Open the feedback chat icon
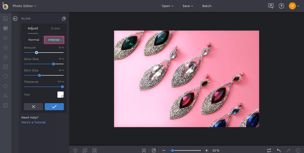The image size is (304, 153). pyautogui.click(x=271, y=6)
